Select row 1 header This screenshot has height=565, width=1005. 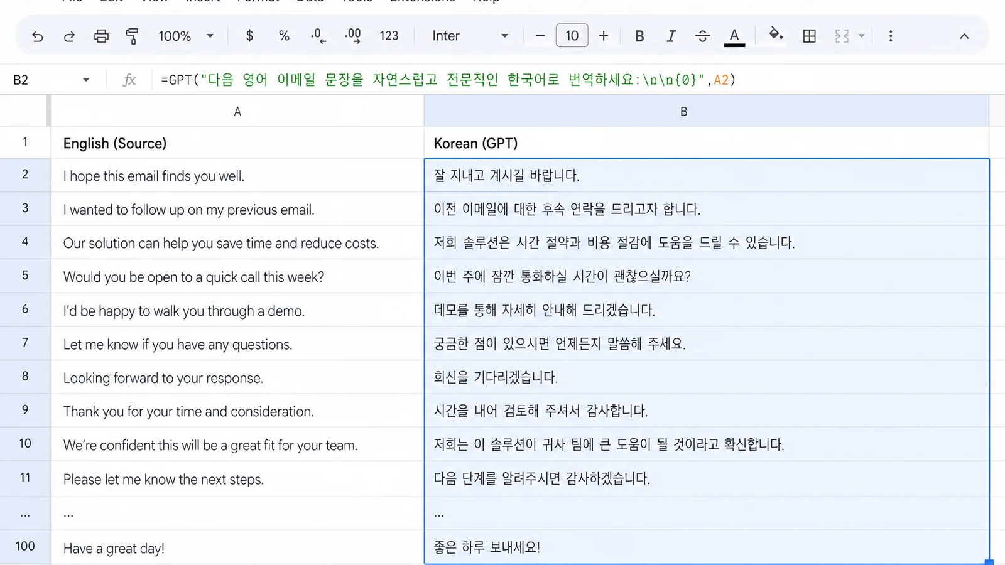click(x=25, y=142)
